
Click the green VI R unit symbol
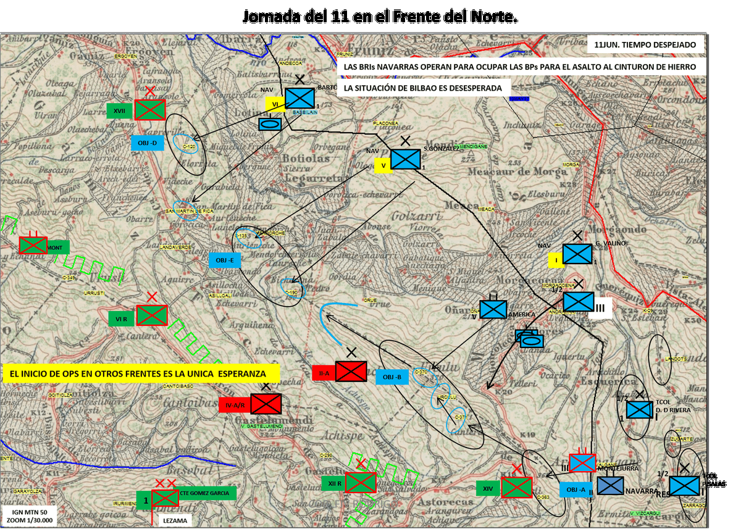152,315
